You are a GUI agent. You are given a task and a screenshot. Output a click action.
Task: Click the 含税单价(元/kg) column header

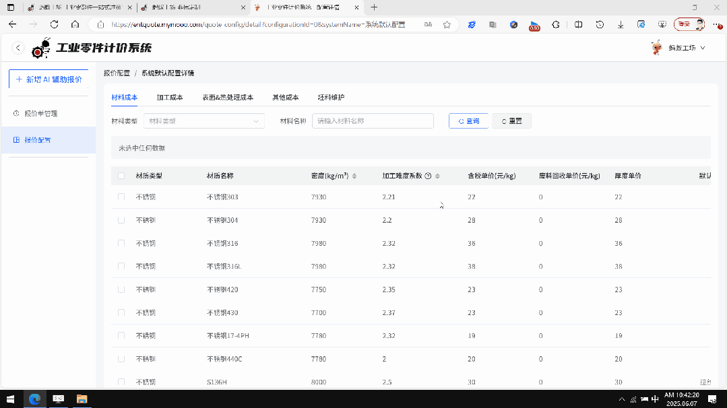(491, 176)
